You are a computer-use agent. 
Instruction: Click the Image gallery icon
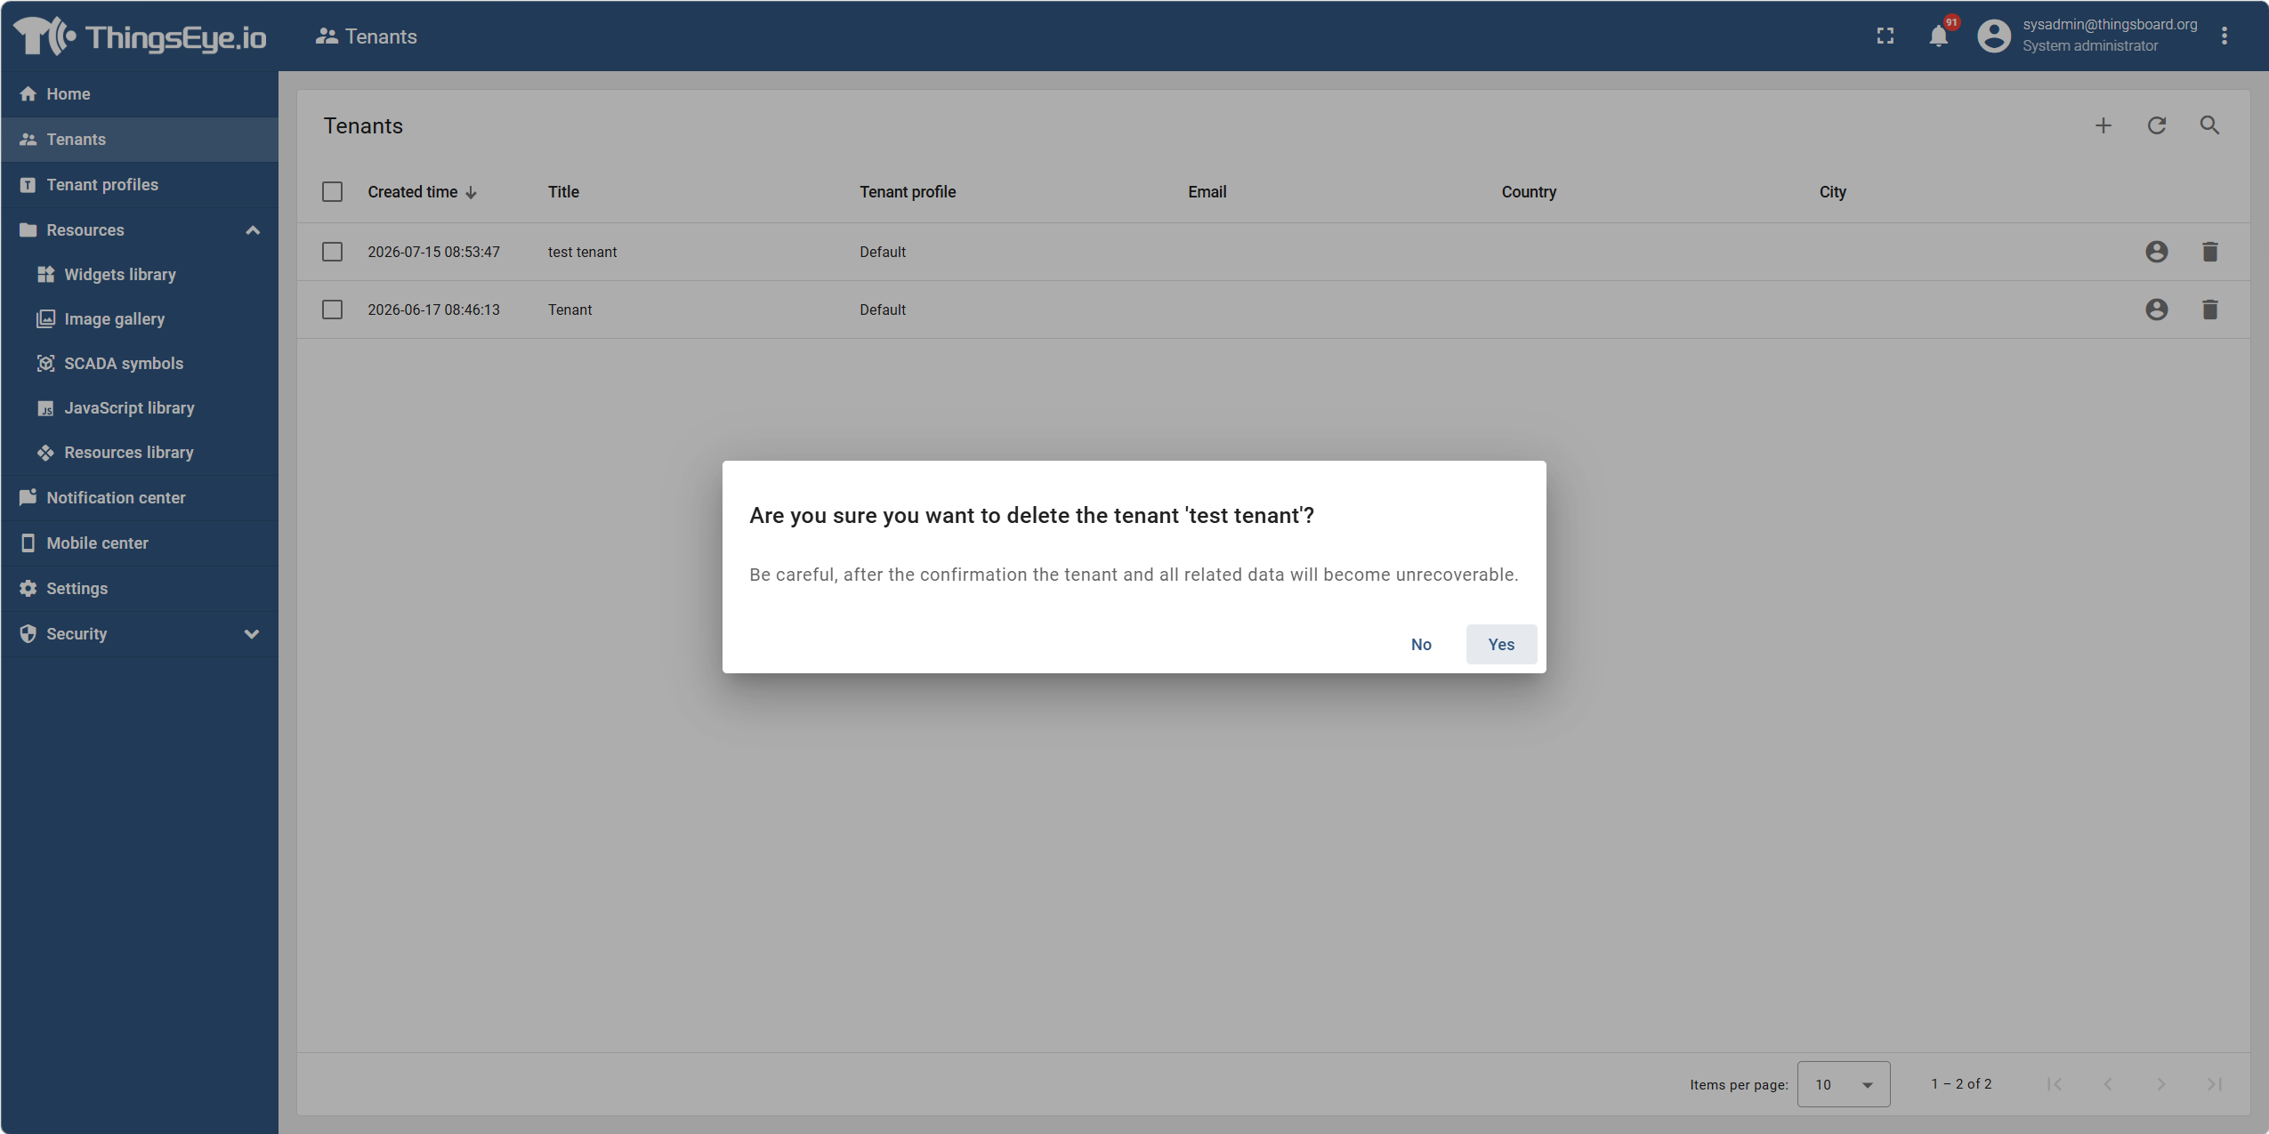click(x=46, y=318)
